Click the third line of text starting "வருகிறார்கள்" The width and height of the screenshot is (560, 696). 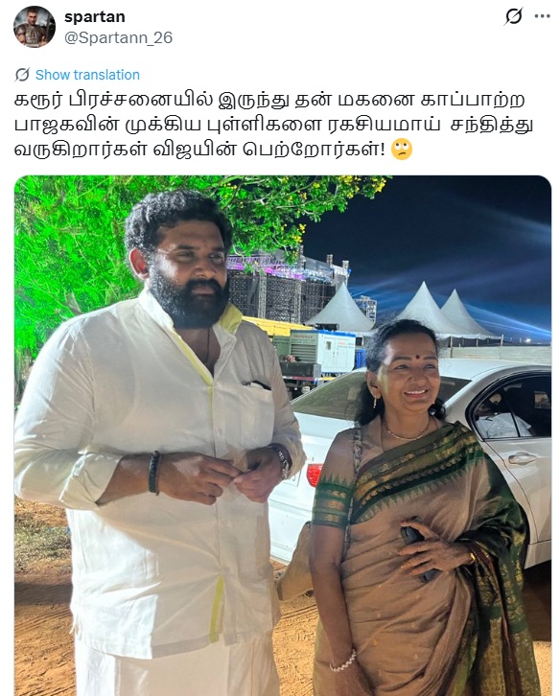[199, 150]
